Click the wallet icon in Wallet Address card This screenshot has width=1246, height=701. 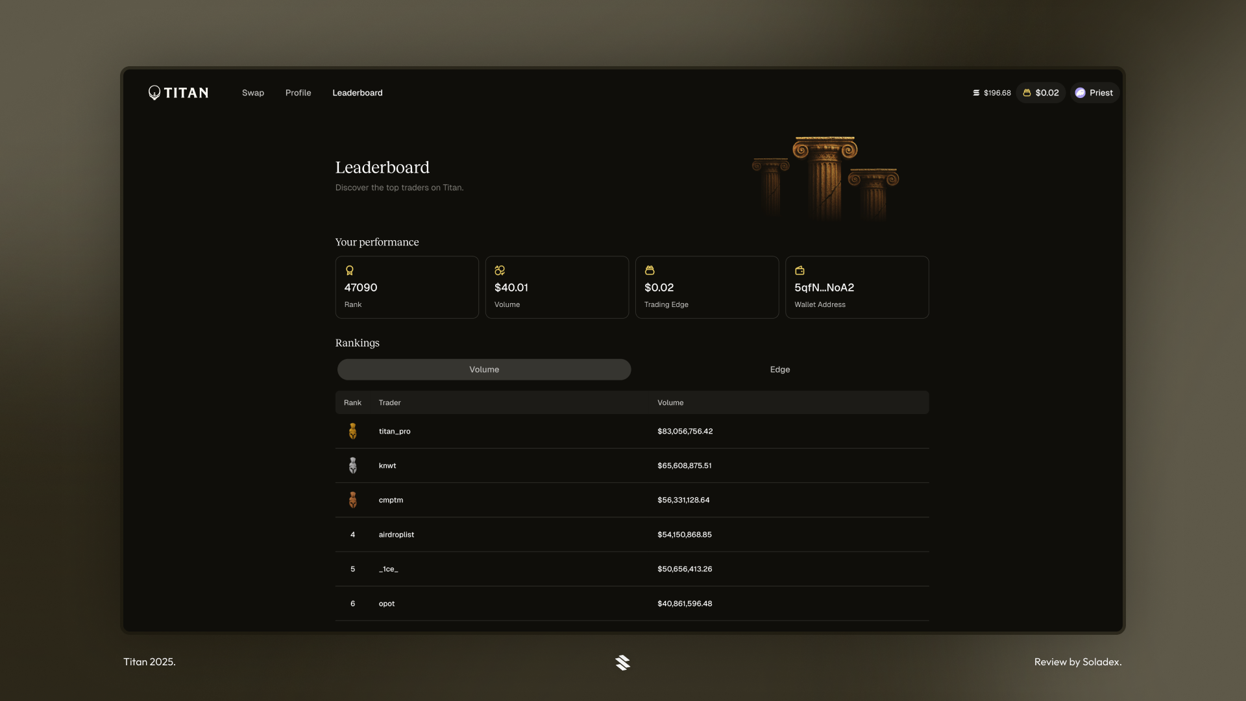tap(800, 270)
